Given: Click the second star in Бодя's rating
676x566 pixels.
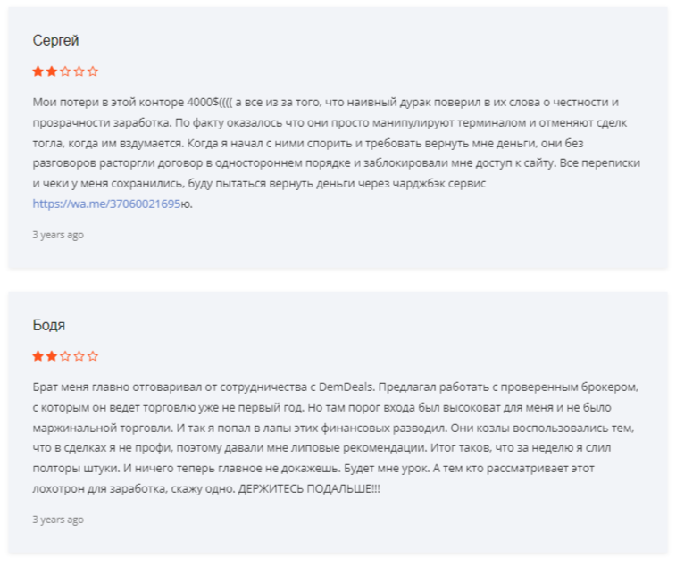Looking at the screenshot, I should click(52, 356).
